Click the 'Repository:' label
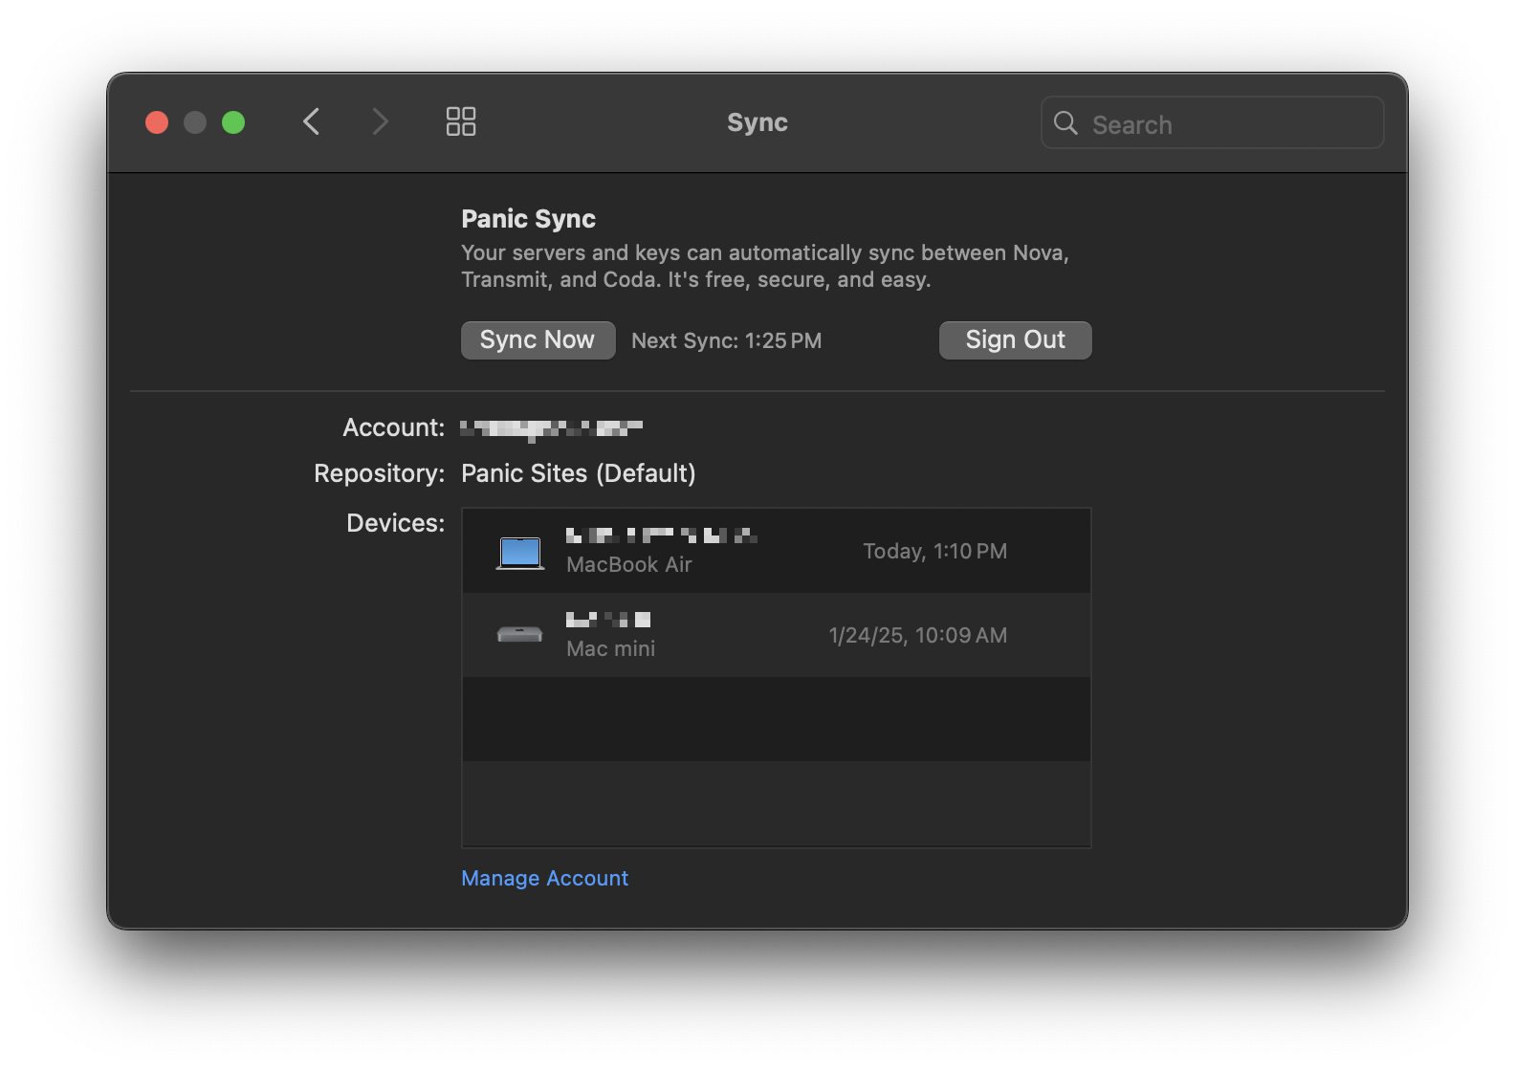The image size is (1515, 1071). (380, 473)
